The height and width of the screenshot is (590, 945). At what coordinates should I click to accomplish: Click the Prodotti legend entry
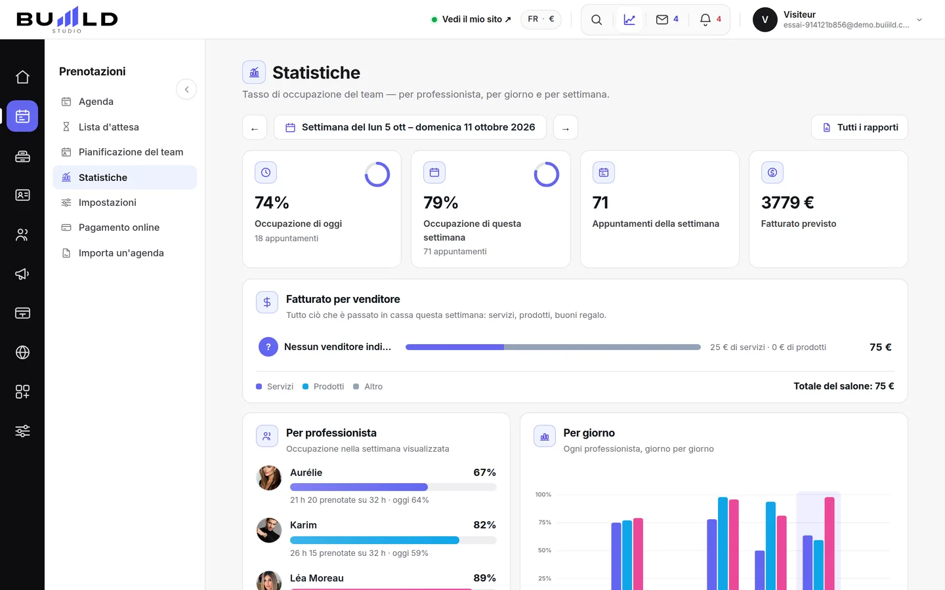click(323, 387)
